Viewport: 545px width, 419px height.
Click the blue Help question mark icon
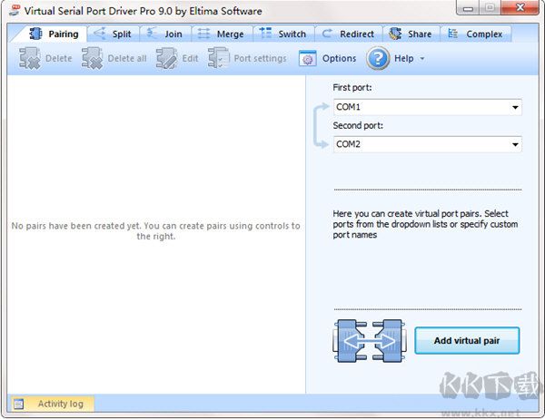pos(378,58)
